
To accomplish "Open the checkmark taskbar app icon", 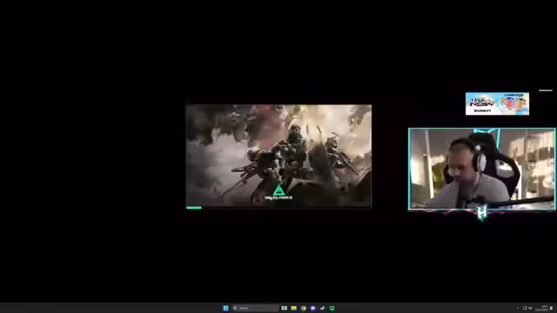I will tap(322, 308).
